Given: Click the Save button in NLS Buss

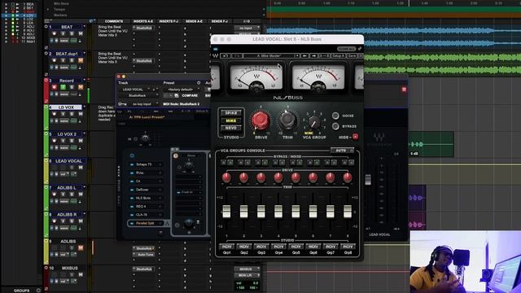Looking at the screenshot, I should click(352, 56).
